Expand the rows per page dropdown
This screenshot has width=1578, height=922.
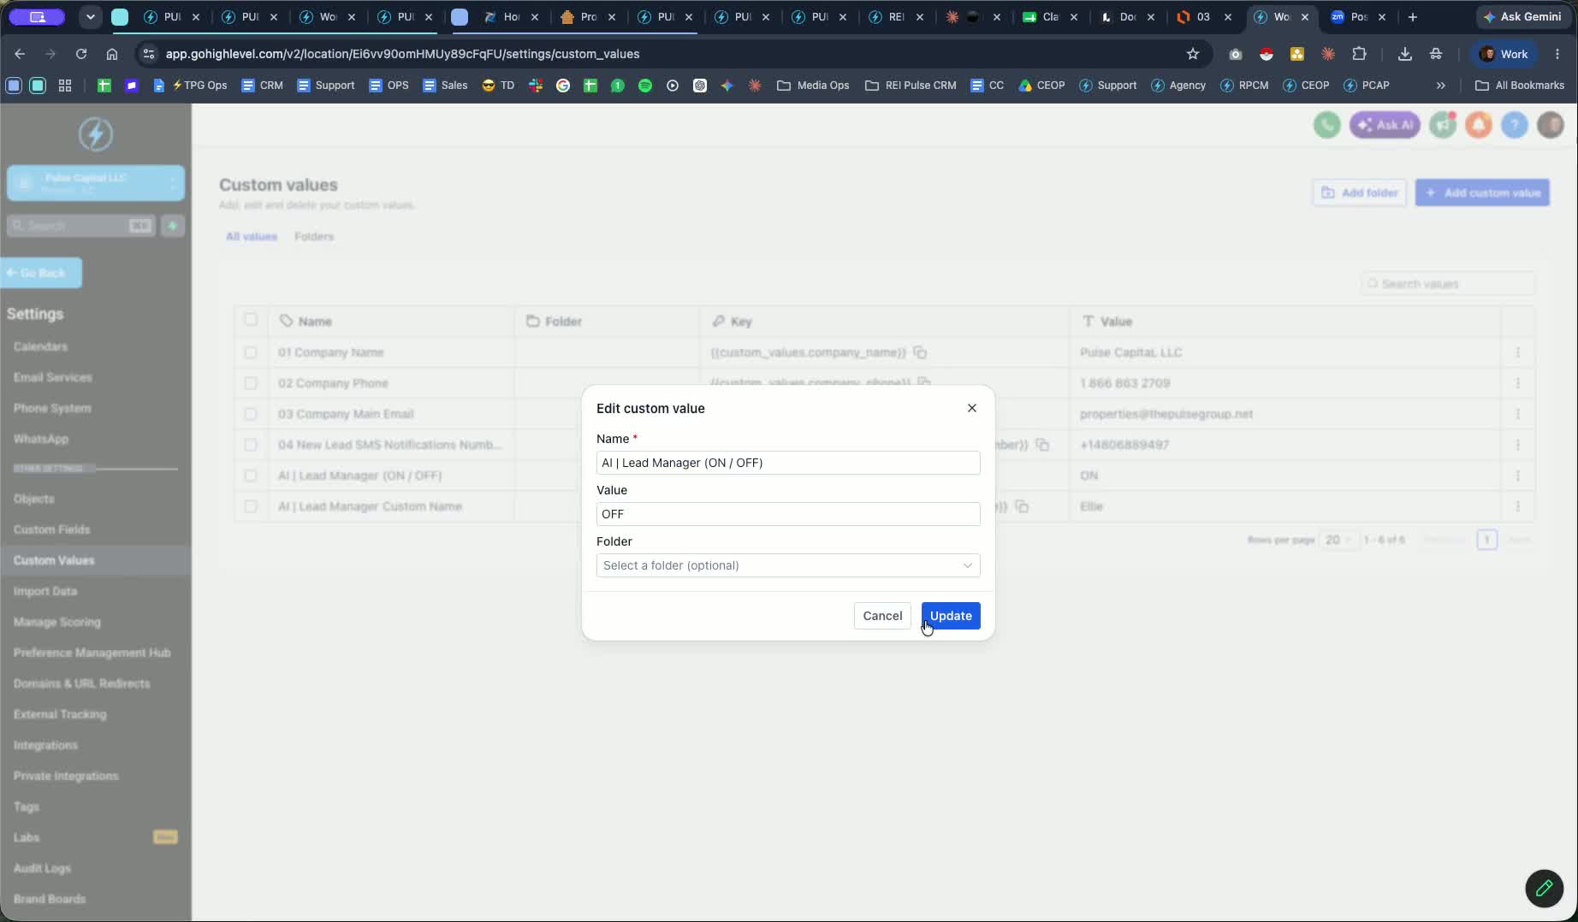pyautogui.click(x=1338, y=540)
